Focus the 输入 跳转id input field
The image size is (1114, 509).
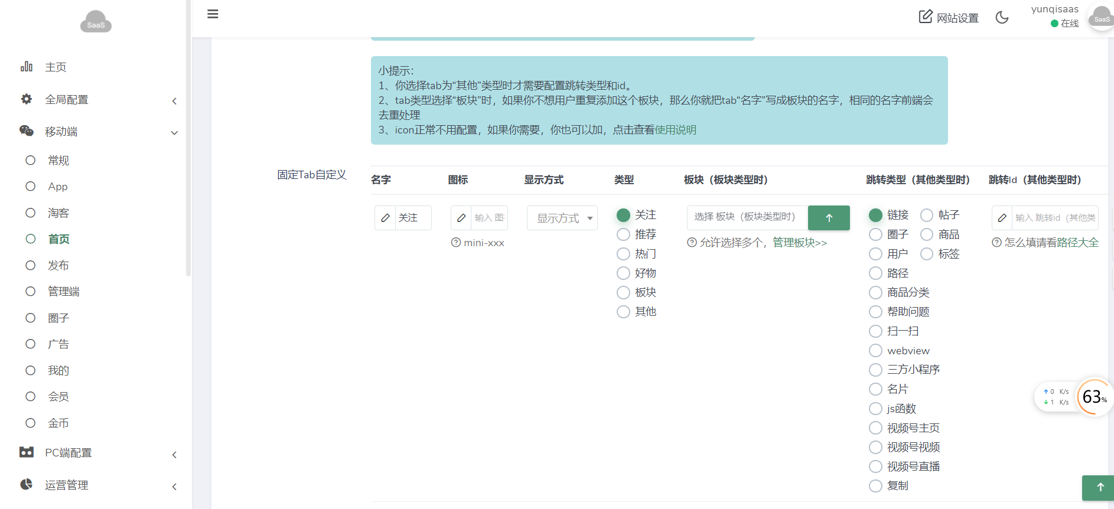(1056, 218)
